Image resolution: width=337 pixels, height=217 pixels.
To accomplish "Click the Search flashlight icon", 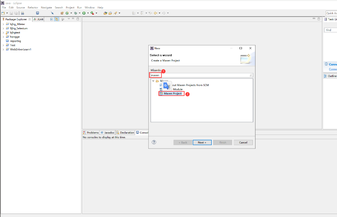I will pyautogui.click(x=115, y=13).
